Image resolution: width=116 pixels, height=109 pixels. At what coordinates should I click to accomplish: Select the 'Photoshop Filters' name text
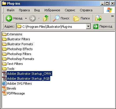click(19, 54)
